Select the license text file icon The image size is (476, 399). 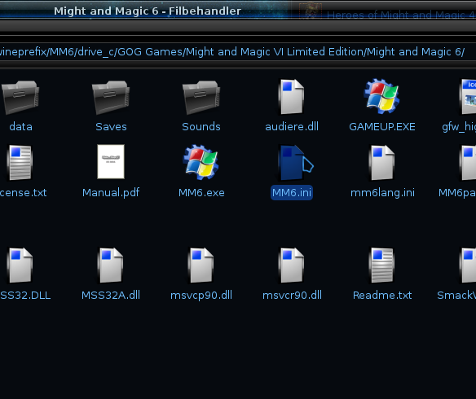[20, 163]
